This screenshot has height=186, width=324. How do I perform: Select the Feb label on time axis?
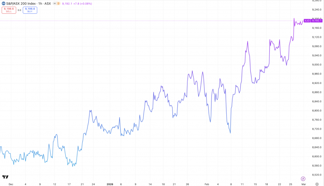207,184
